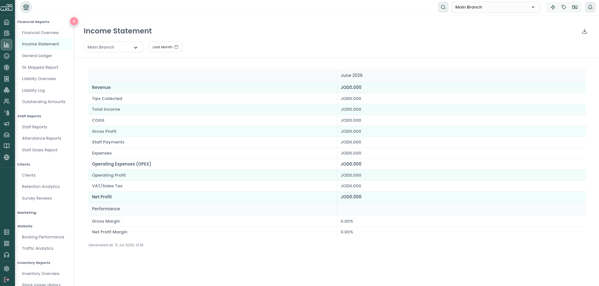Open the stacked cubes inventory icon
The image size is (599, 286).
click(7, 90)
